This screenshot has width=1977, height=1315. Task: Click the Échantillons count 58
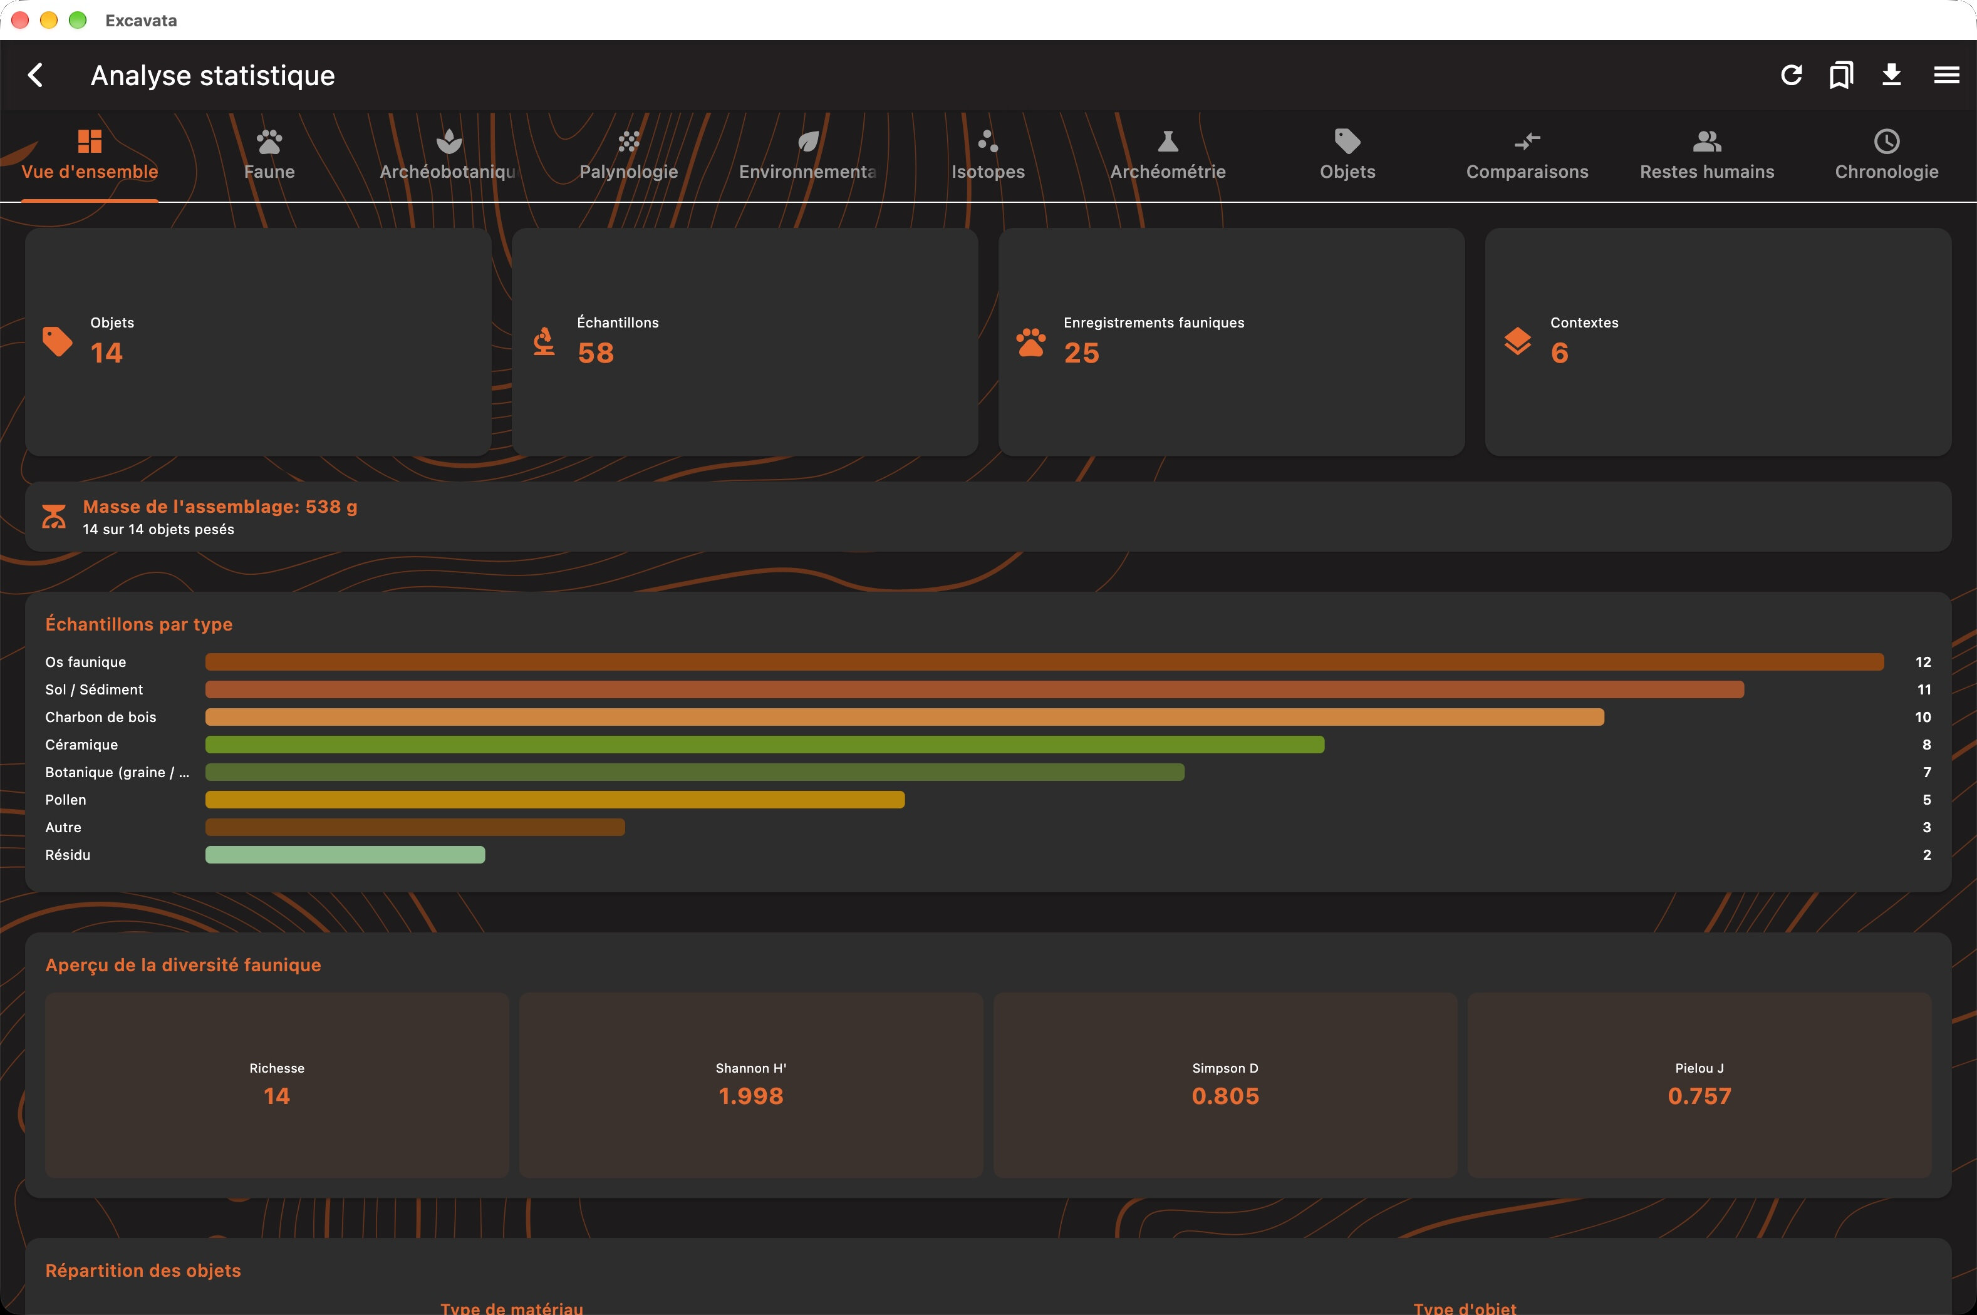tap(596, 353)
